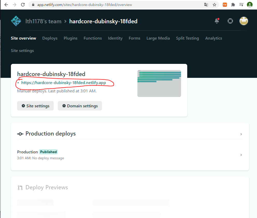This screenshot has width=257, height=218.
Task: Open the Production deploys heading
Action: tap(51, 134)
